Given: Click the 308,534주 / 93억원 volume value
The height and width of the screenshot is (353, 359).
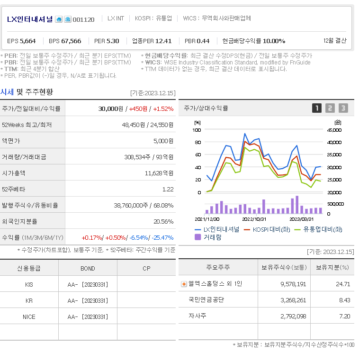Looking at the screenshot, I should (x=149, y=157).
